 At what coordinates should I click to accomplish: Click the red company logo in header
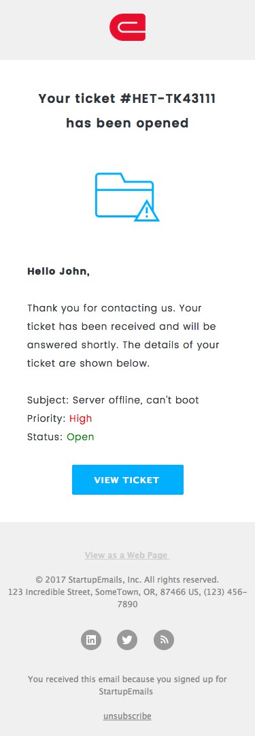(128, 27)
